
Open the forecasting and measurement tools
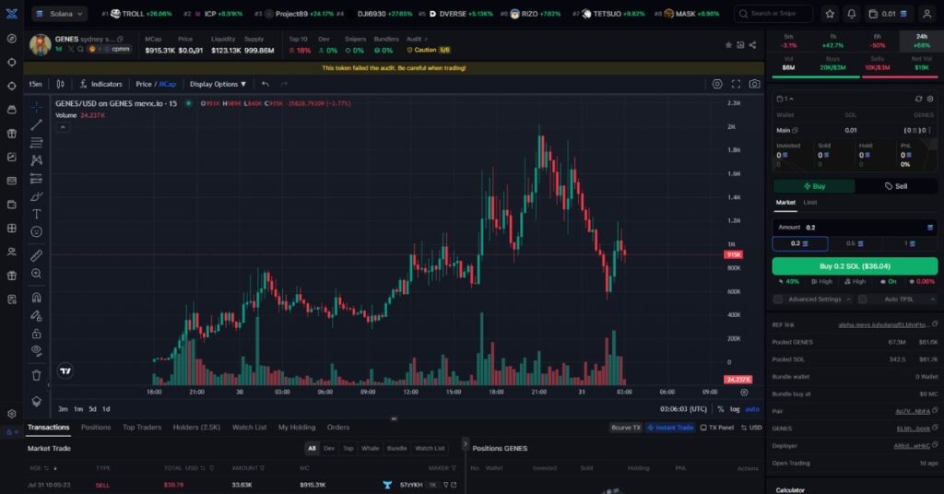(37, 179)
